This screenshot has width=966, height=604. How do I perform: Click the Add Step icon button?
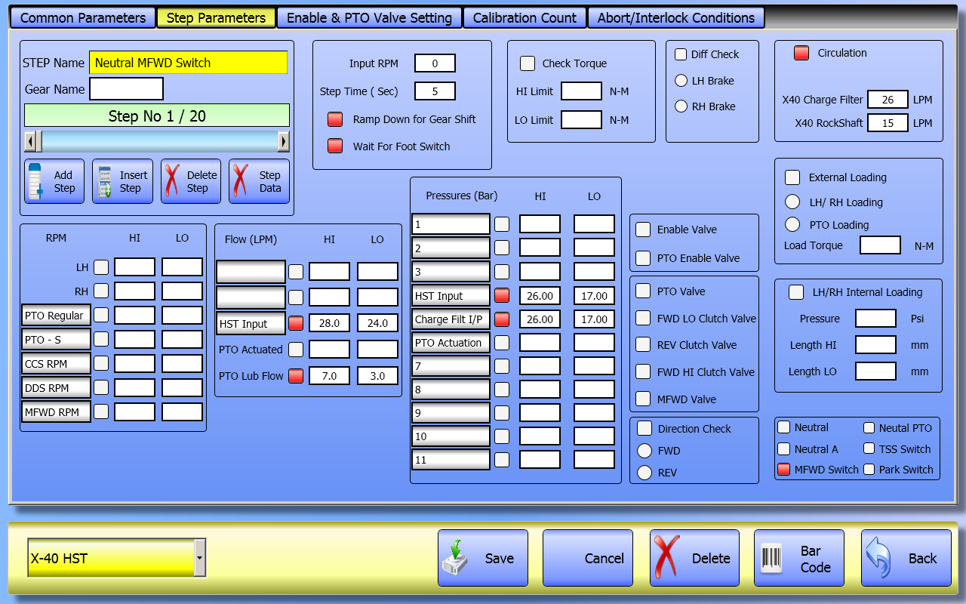click(54, 181)
